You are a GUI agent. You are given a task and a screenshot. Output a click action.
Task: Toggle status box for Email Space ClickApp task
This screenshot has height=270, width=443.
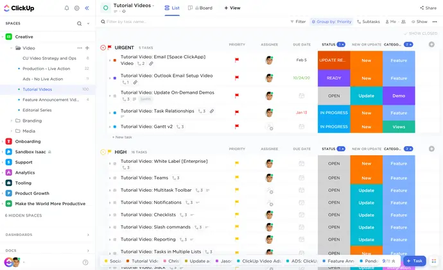pos(115,60)
